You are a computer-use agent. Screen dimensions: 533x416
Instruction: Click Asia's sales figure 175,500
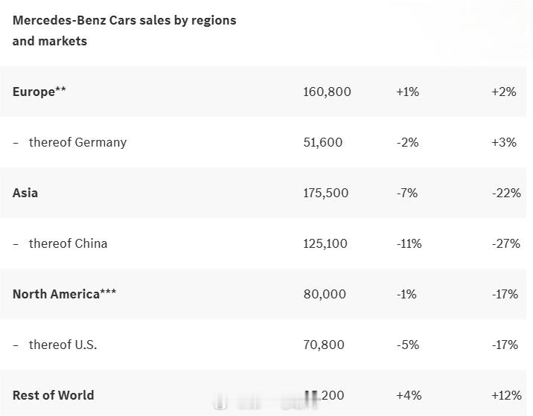325,193
